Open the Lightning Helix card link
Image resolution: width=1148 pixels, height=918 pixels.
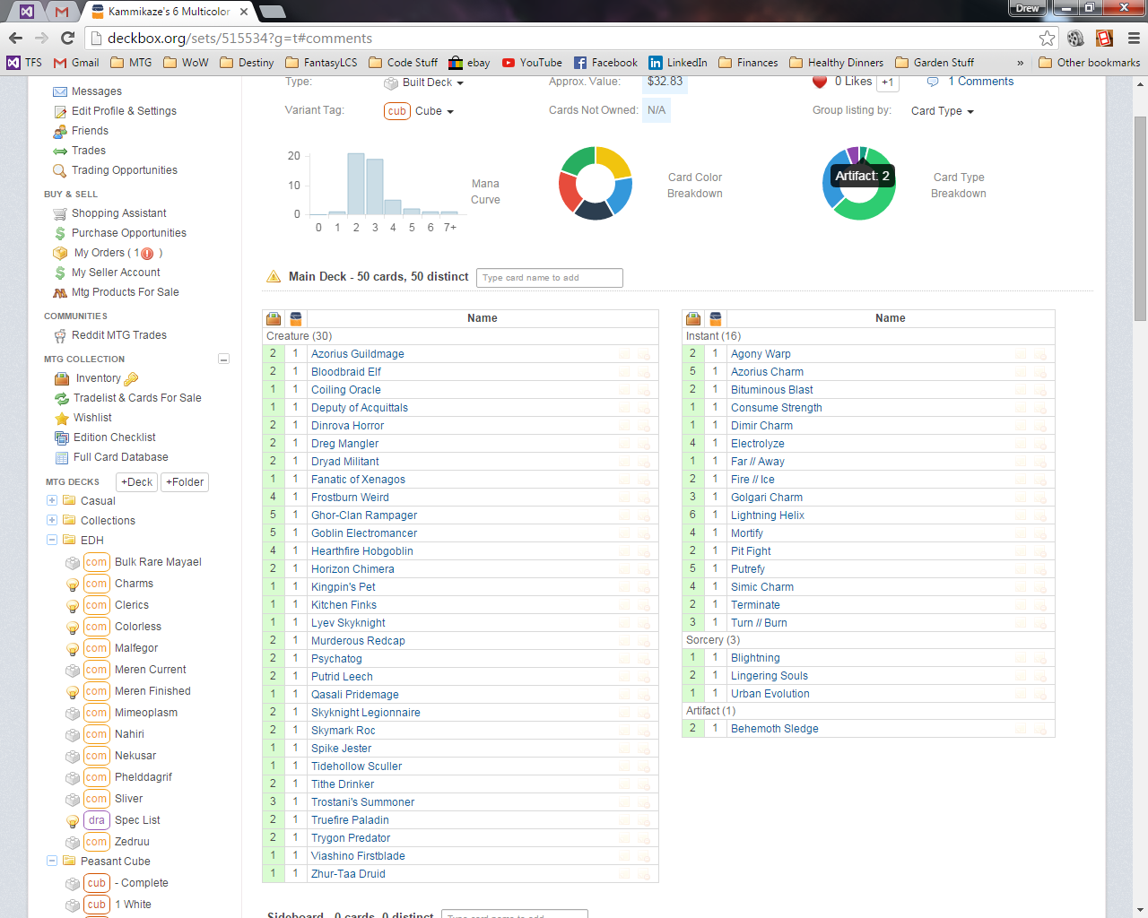coord(767,515)
